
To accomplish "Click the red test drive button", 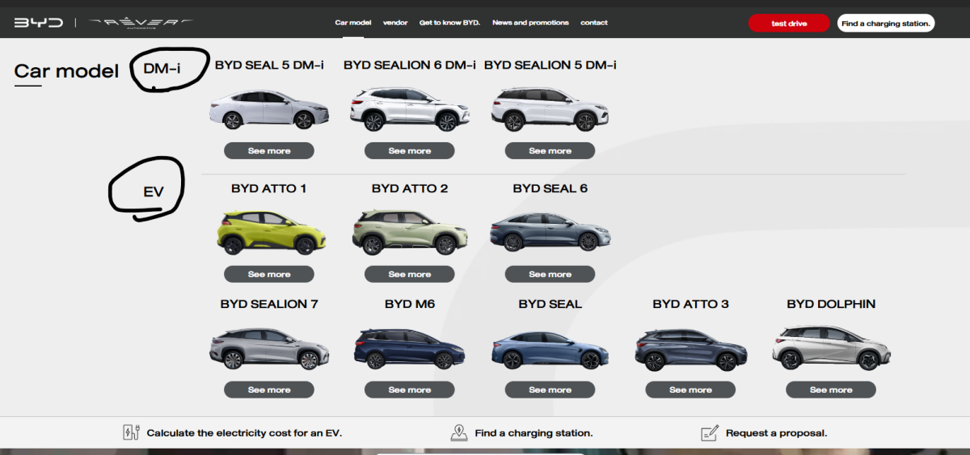I will point(789,23).
